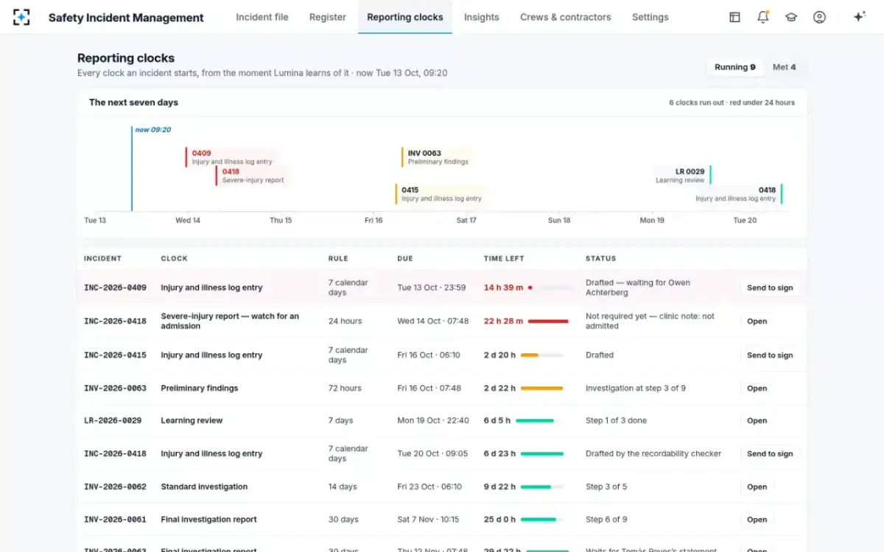Click 'Step 1 of 3 done' status

616,421
